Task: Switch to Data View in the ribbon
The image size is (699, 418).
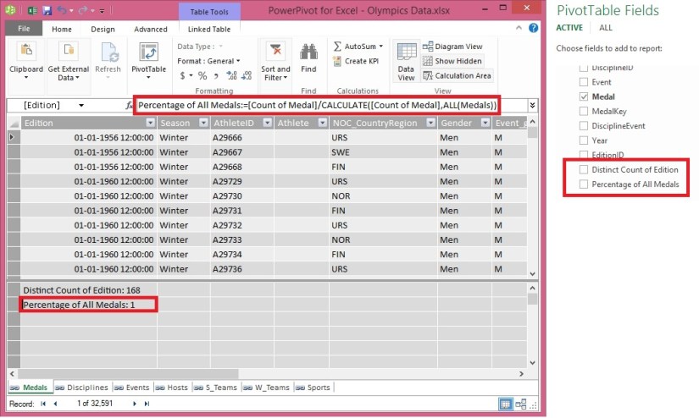Action: click(x=406, y=62)
